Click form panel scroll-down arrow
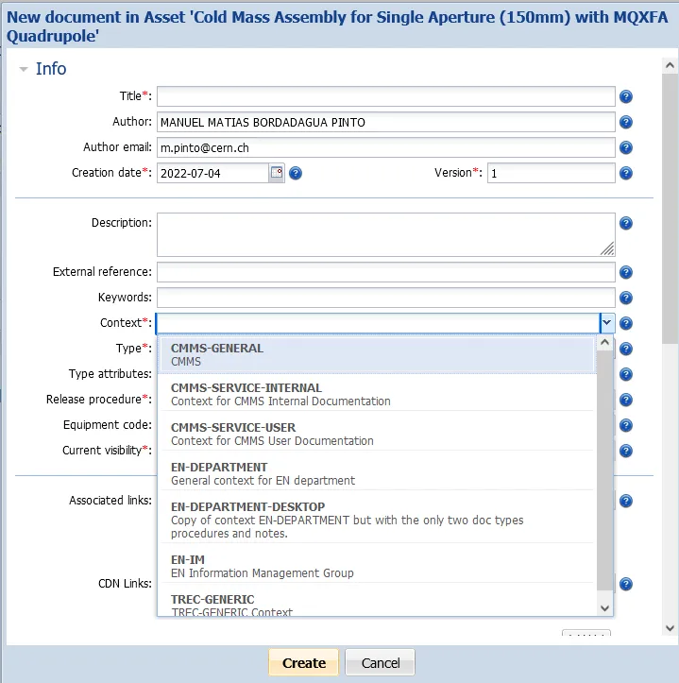This screenshot has height=683, width=679. click(670, 628)
